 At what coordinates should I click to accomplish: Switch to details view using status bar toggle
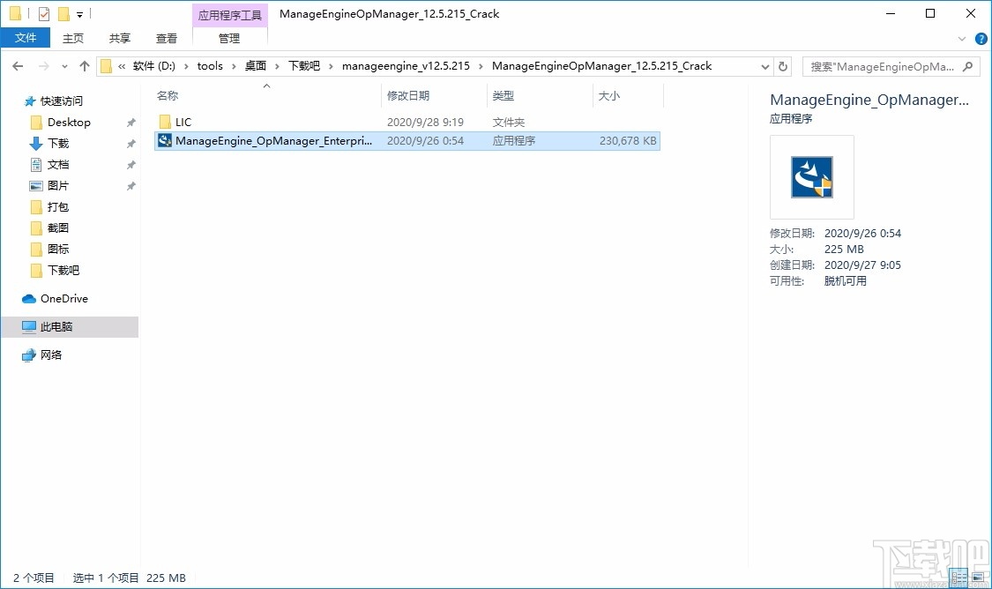click(x=958, y=578)
